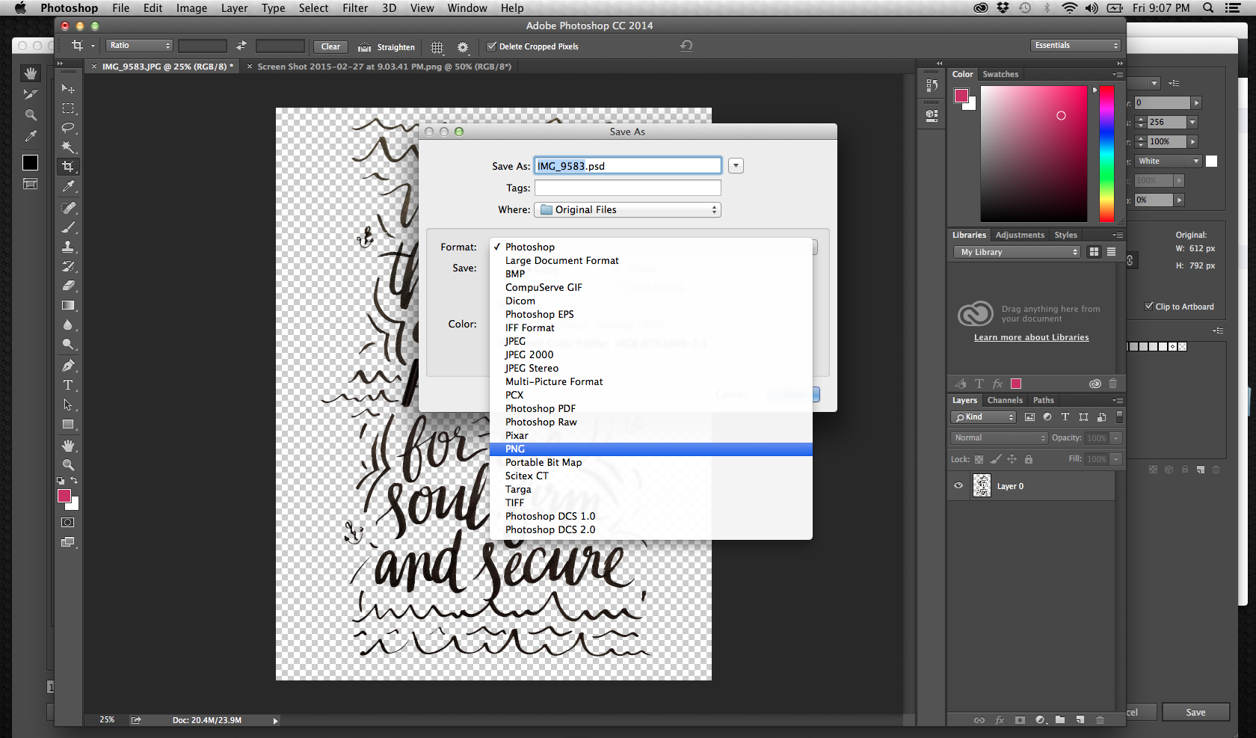The image size is (1256, 738).
Task: Select the Path Selection tool
Action: pos(68,405)
